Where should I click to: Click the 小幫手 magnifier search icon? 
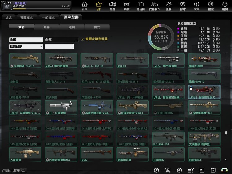pyautogui.click(x=23, y=171)
